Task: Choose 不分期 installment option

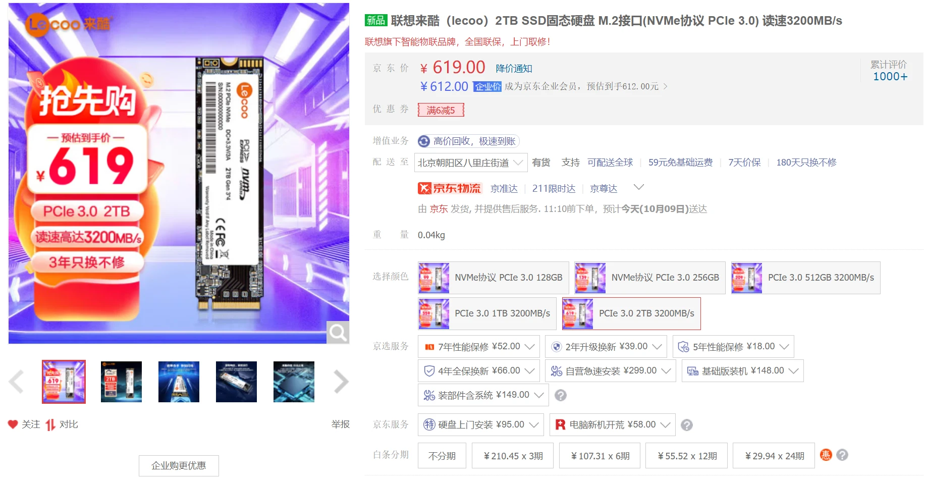Action: tap(442, 456)
